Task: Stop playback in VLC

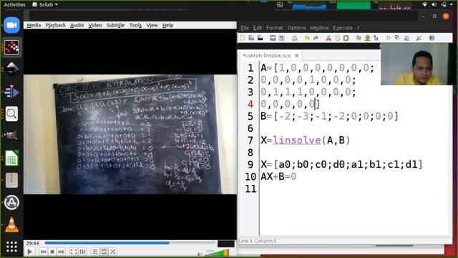Action: 52,252
